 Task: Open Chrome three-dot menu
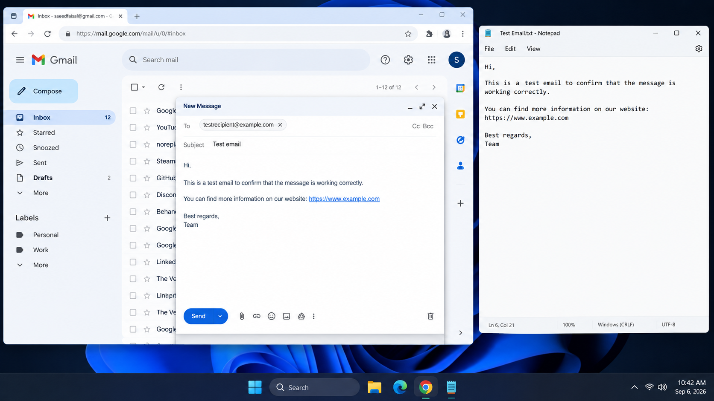tap(463, 34)
